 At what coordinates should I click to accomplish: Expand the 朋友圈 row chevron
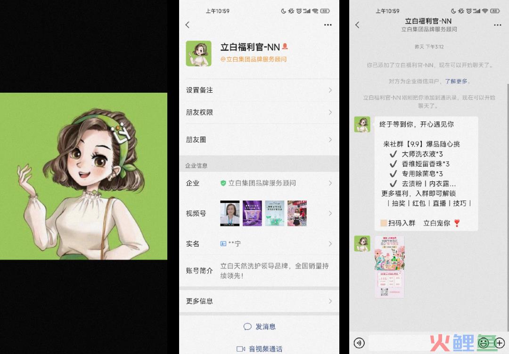(330, 140)
